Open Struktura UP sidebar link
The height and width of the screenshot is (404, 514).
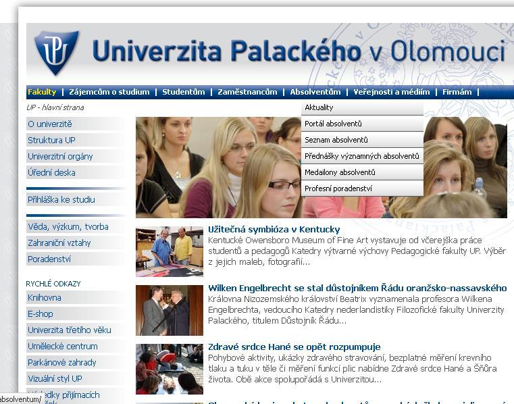click(76, 140)
